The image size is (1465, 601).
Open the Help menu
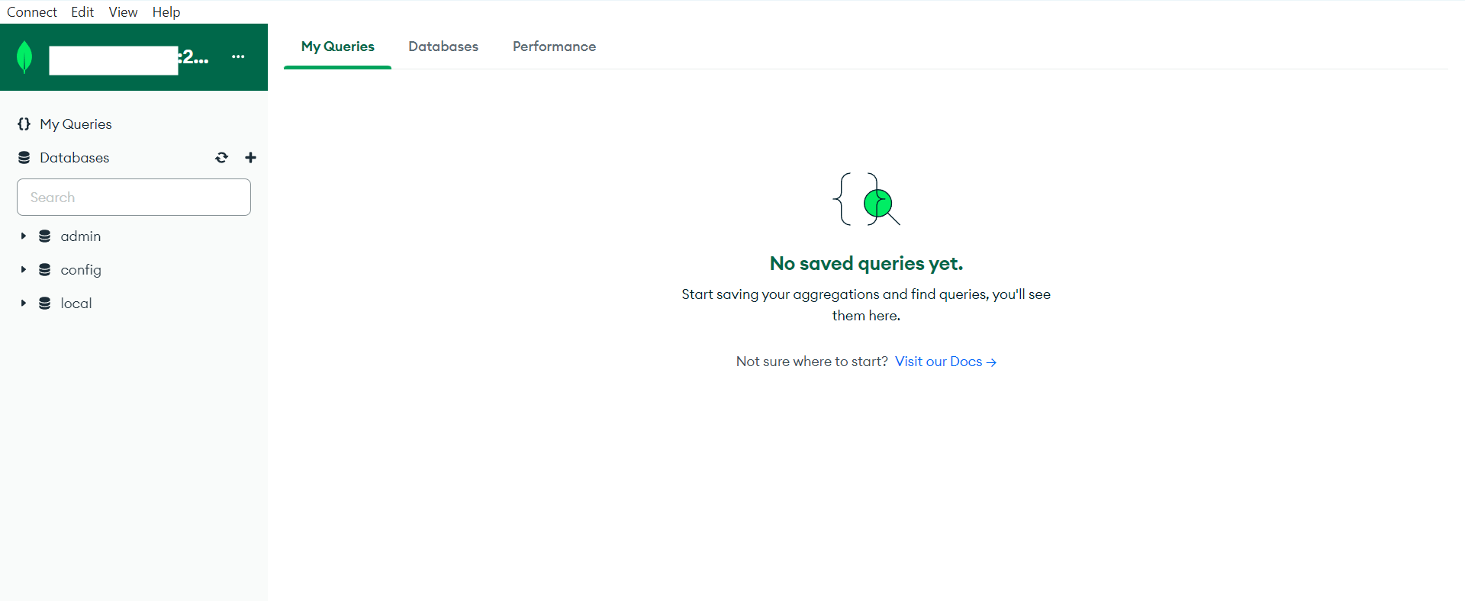pos(166,12)
